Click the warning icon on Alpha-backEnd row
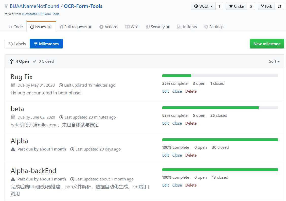Image resolution: width=286 pixels, height=201 pixels. (13, 179)
